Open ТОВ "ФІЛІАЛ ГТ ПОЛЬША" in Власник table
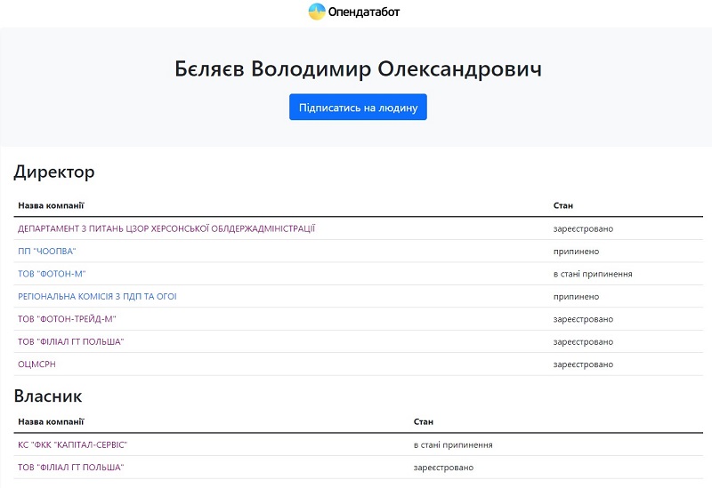 click(x=71, y=468)
